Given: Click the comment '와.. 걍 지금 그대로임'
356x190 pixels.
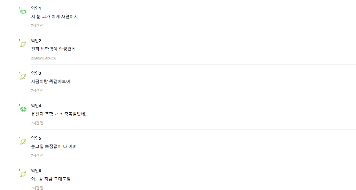Looking at the screenshot, I should pos(51,179).
